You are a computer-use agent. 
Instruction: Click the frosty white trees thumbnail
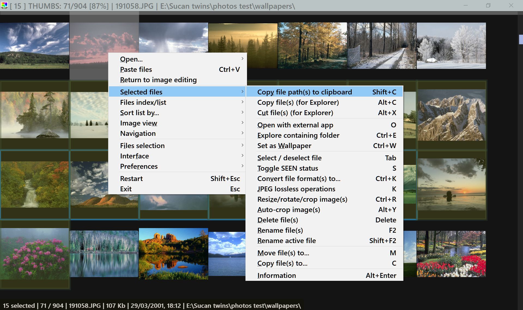coord(451,46)
